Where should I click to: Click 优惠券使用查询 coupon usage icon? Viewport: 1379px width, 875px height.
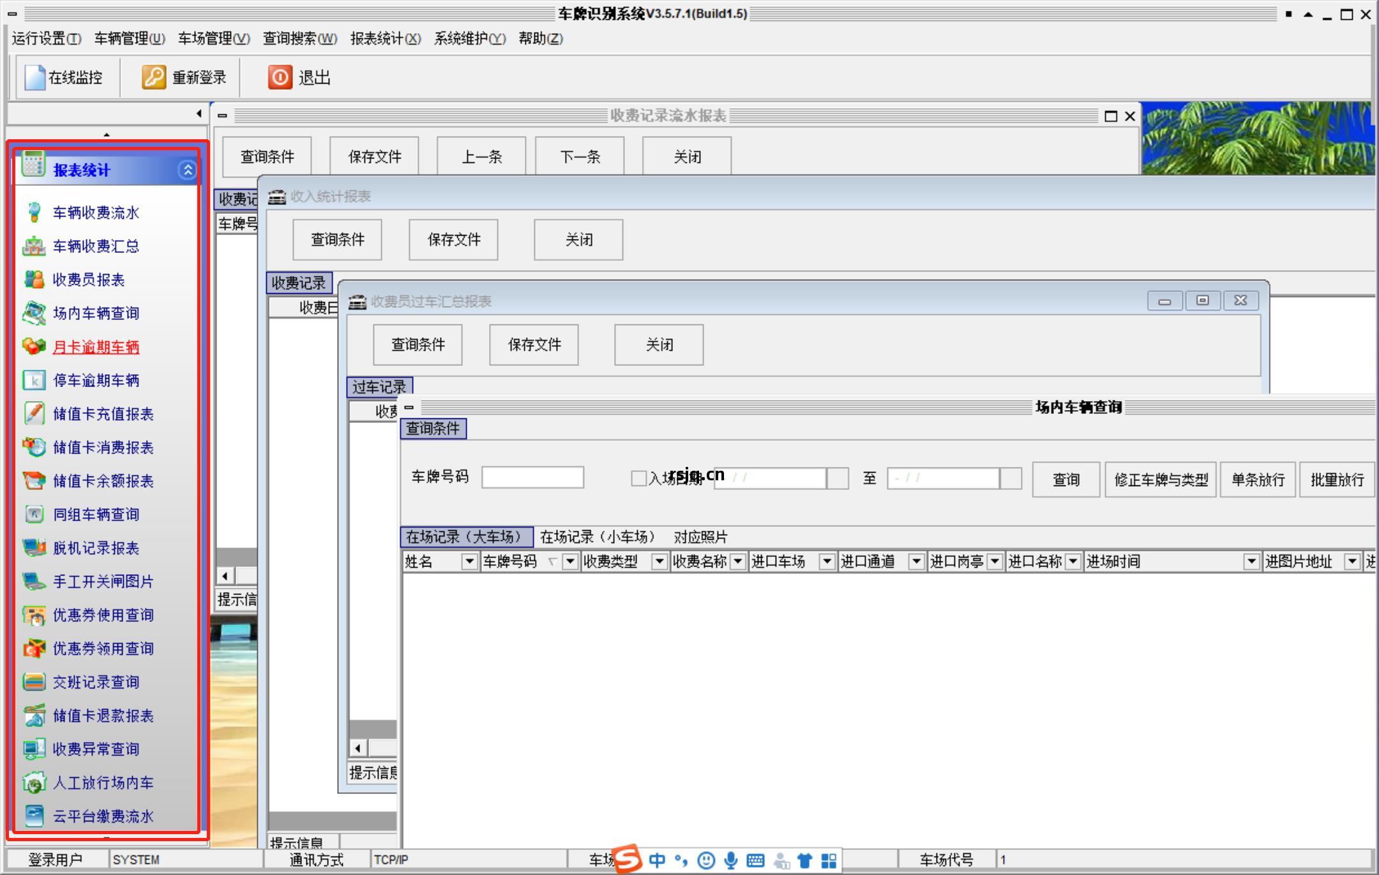(x=102, y=614)
